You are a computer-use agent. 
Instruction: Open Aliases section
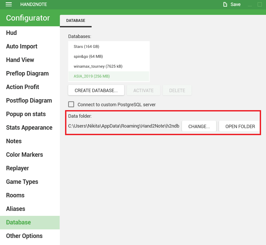[x=30, y=209]
